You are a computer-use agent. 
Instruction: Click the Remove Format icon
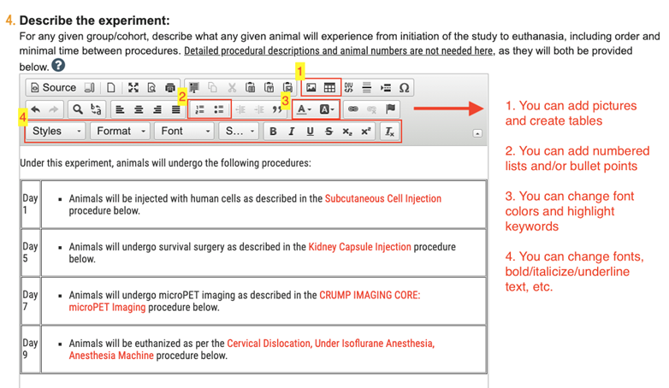click(390, 132)
